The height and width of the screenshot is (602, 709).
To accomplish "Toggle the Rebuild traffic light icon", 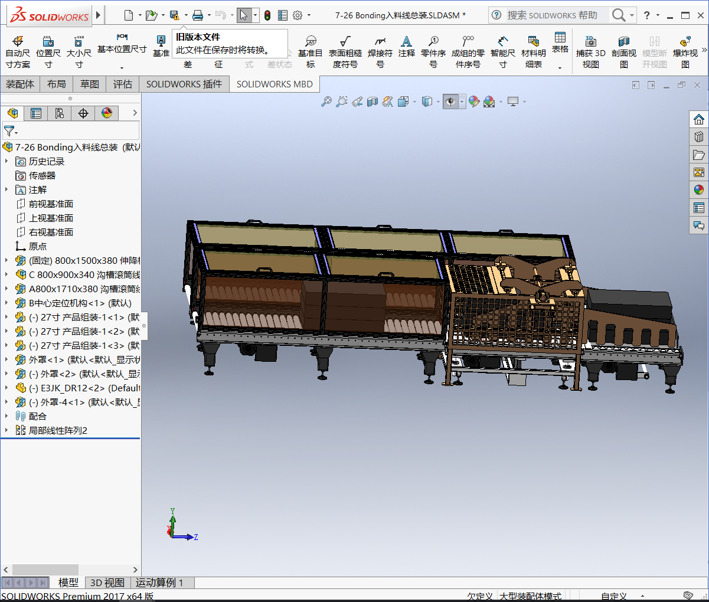I will tap(267, 15).
